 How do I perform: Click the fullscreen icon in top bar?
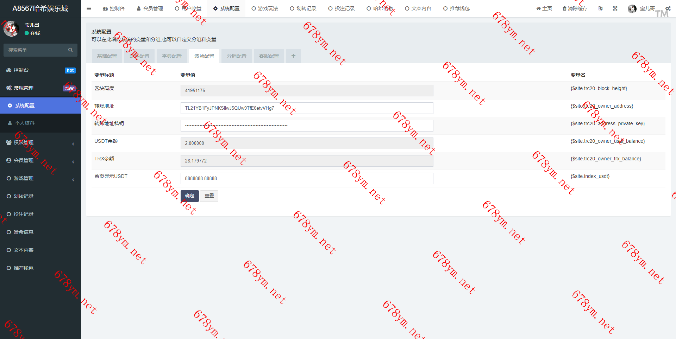click(615, 8)
